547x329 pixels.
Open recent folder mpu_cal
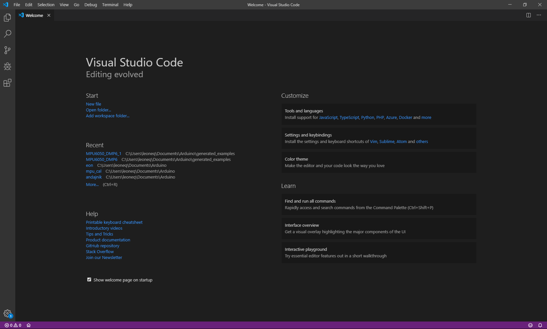[x=94, y=171]
